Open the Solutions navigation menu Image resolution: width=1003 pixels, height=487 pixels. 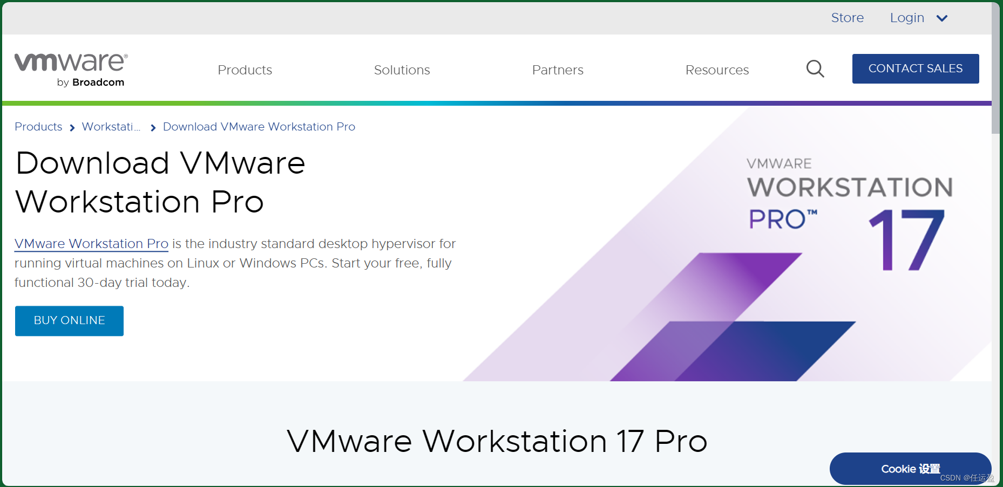(402, 70)
